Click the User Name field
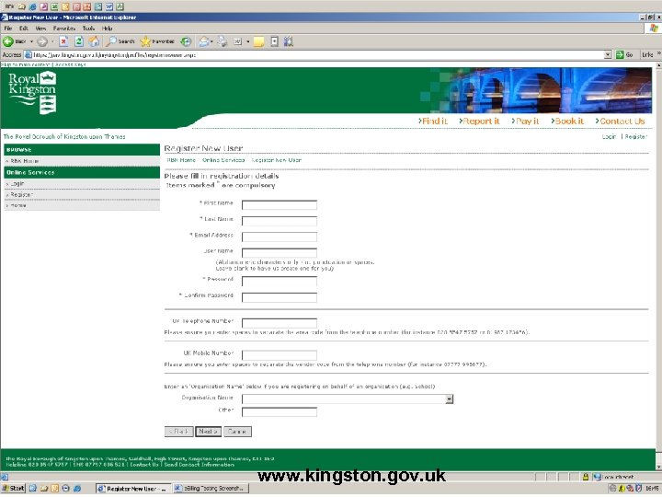This screenshot has height=497, width=662. [280, 253]
